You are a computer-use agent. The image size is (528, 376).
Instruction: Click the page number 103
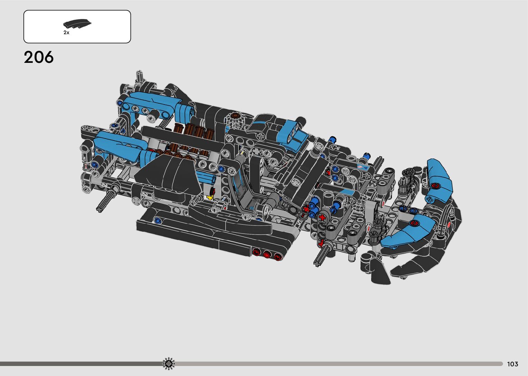pyautogui.click(x=512, y=364)
